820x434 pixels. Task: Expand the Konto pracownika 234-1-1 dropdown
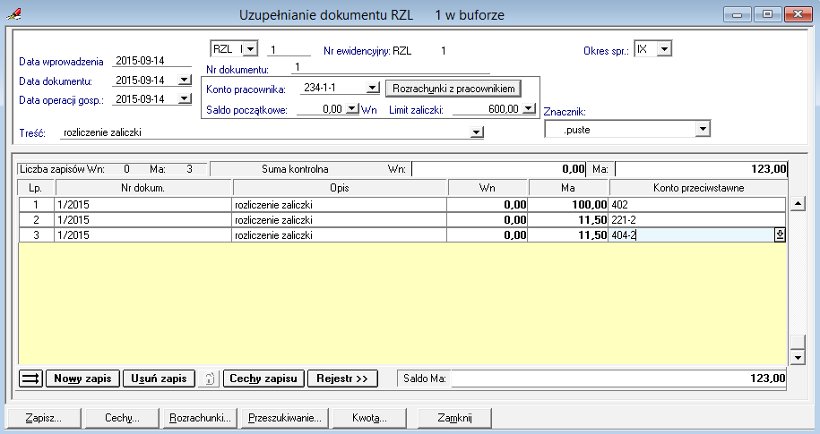[x=372, y=88]
